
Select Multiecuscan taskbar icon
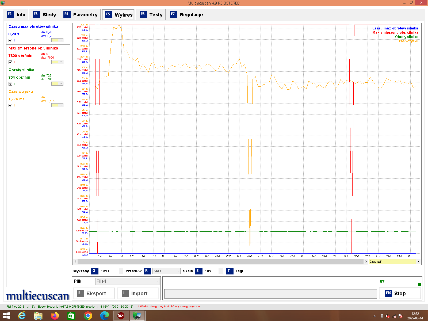click(x=137, y=316)
